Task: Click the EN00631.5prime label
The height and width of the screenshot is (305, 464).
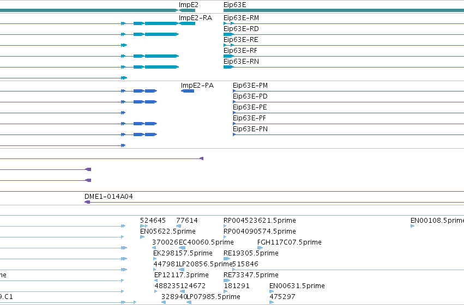Action: pyautogui.click(x=297, y=286)
